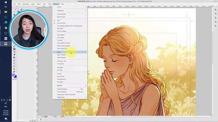Open the Animation menu
The width and height of the screenshot is (218, 122).
(x=26, y=4)
